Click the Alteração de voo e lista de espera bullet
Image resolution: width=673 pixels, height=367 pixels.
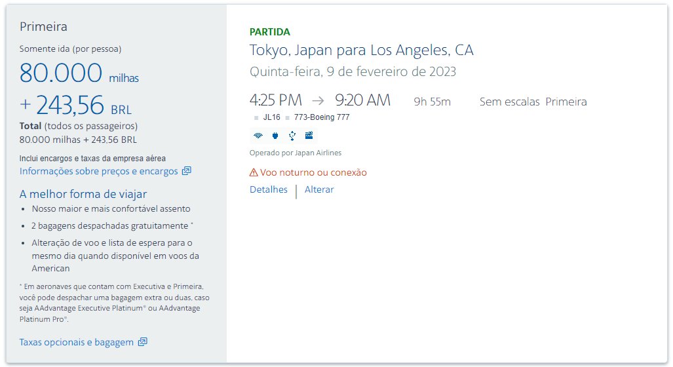(115, 256)
